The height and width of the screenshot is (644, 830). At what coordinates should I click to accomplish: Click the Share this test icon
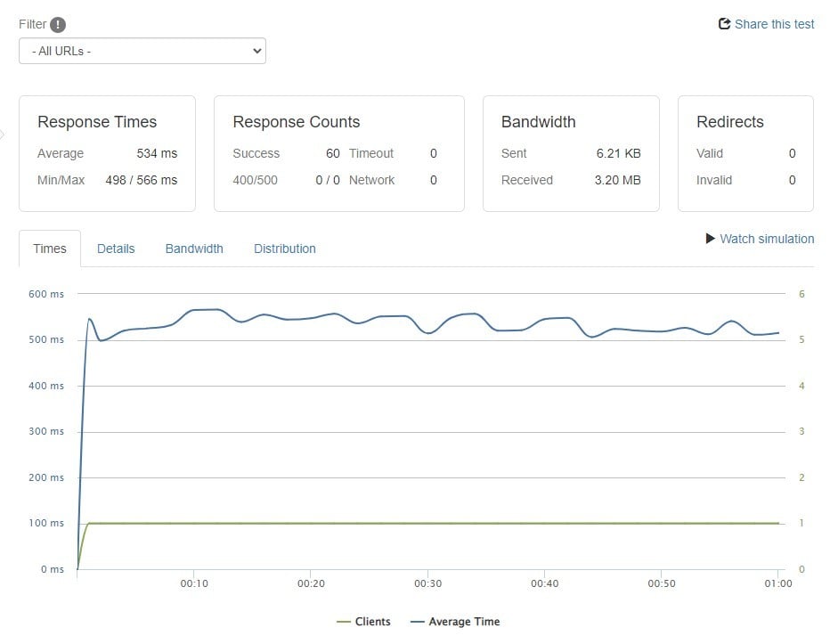(724, 24)
